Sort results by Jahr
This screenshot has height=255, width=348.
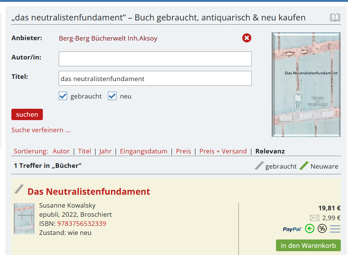pos(105,151)
